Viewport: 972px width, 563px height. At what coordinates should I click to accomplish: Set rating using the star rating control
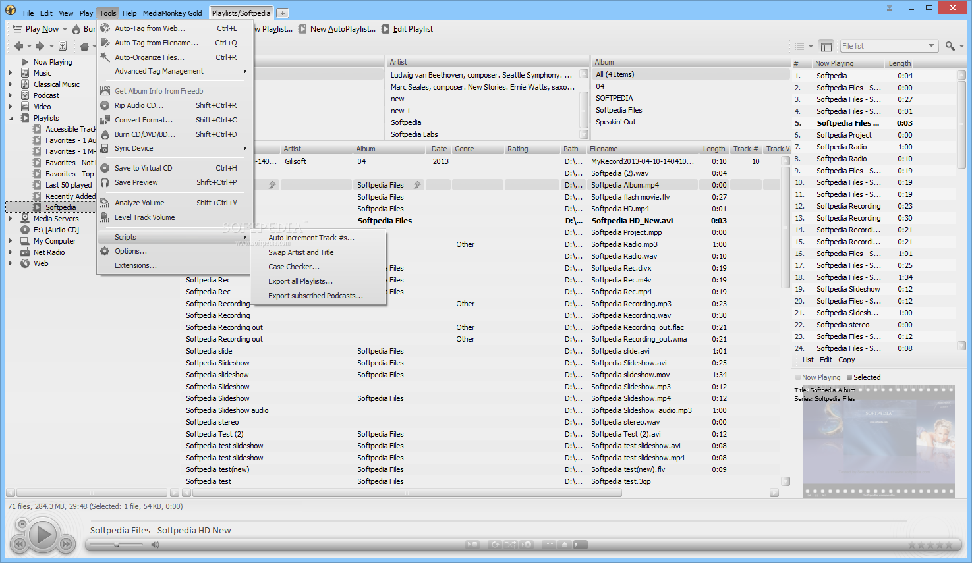point(930,545)
